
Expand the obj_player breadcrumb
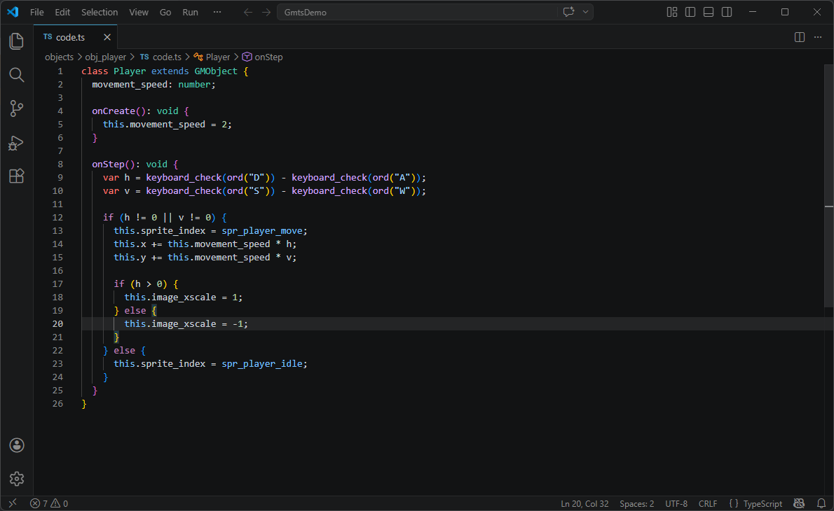[105, 57]
